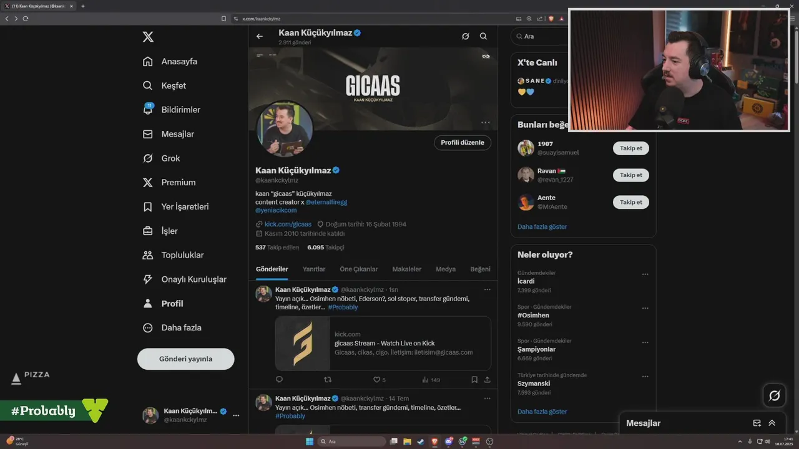
Task: Compose new message in Mesajlar drawer
Action: point(757,423)
